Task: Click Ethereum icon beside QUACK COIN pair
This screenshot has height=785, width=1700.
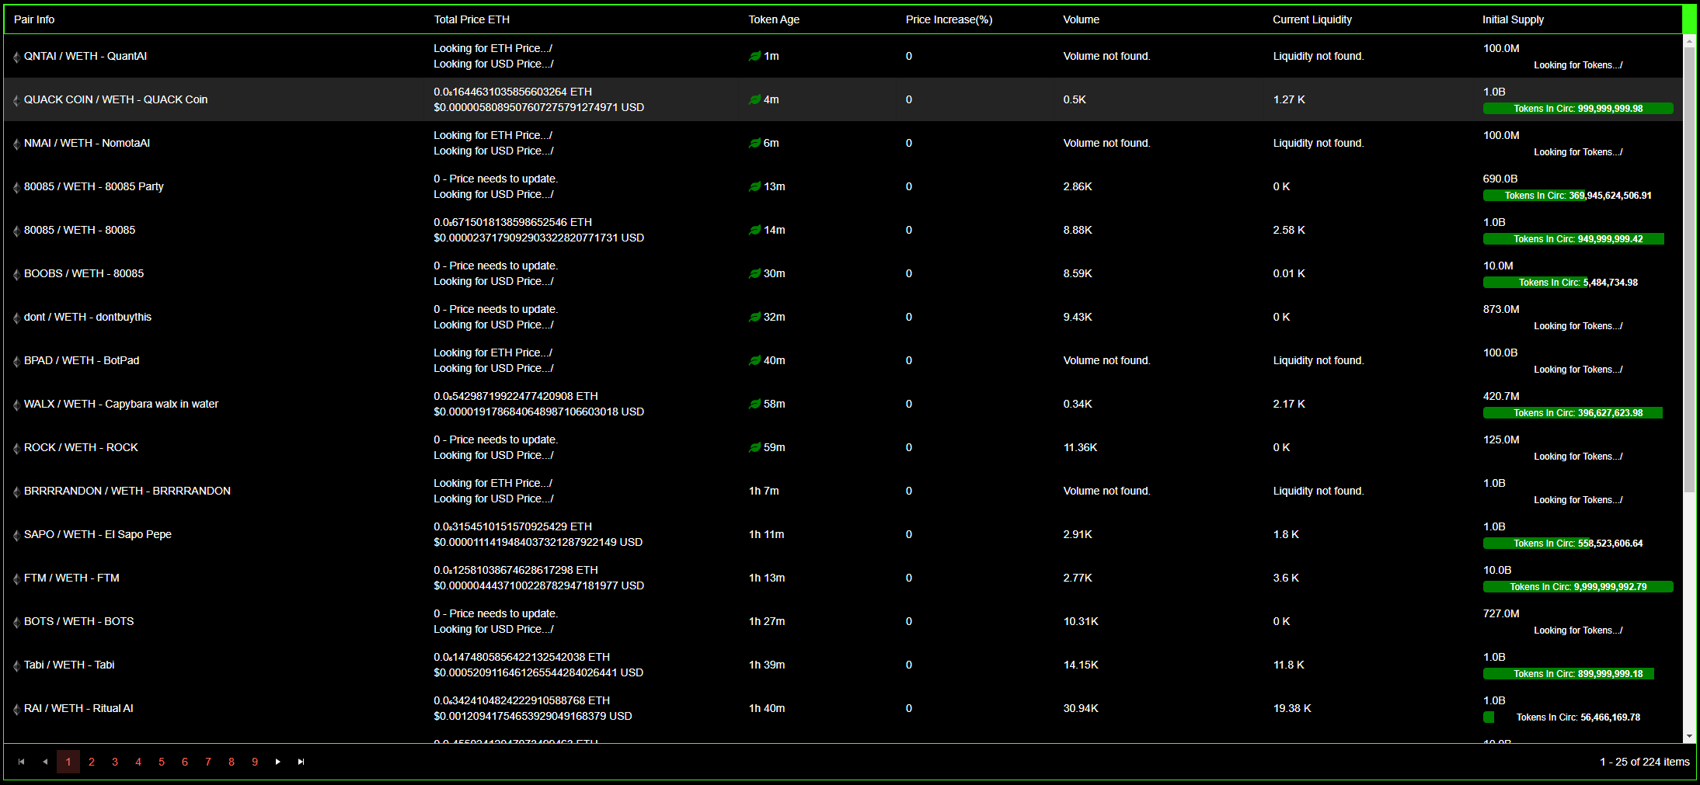Action: pyautogui.click(x=16, y=100)
